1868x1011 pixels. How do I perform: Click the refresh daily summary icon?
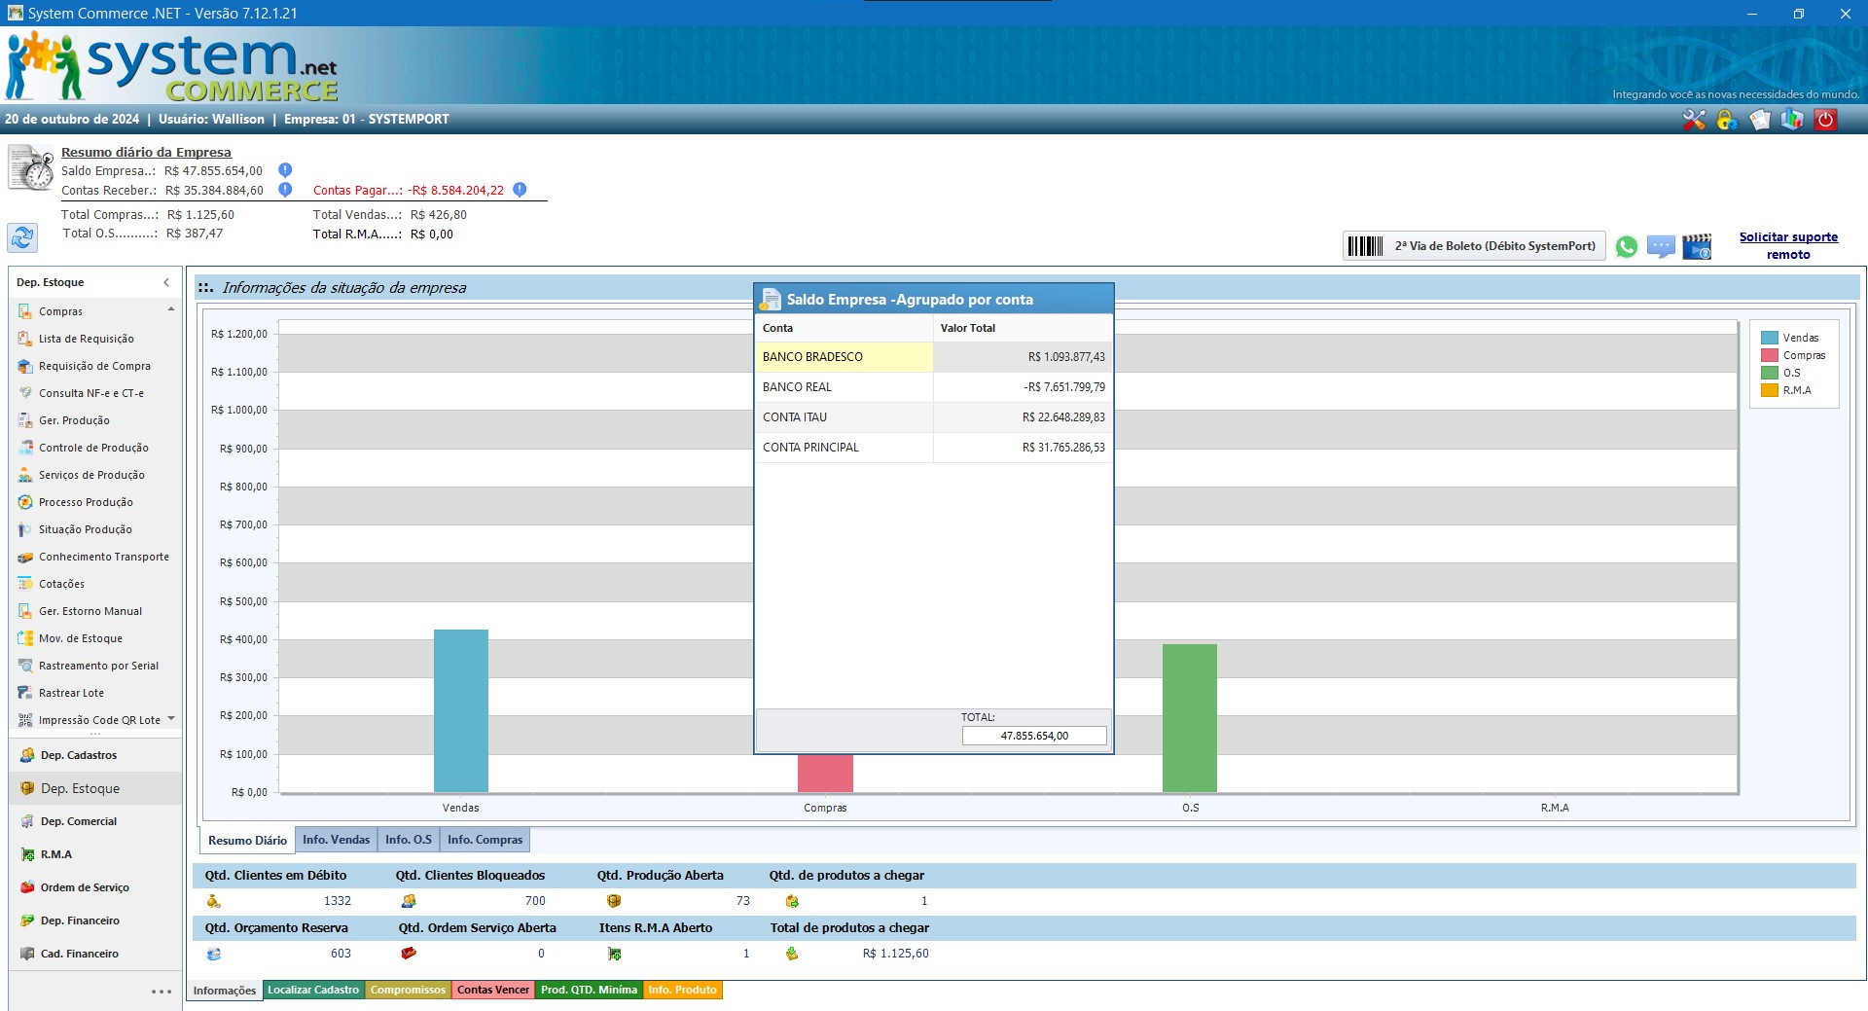(22, 236)
